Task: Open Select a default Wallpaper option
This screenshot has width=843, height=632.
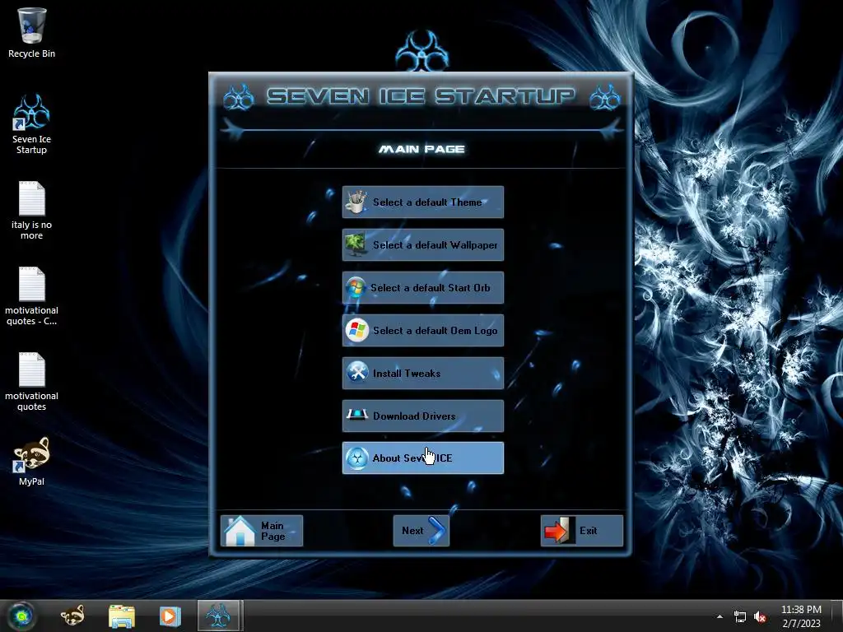Action: 422,245
